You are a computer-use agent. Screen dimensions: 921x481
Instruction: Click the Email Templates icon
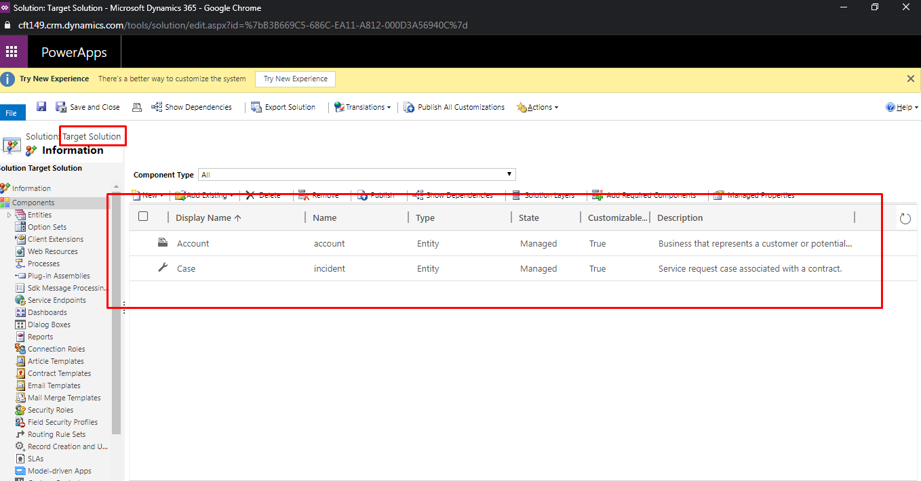coord(20,385)
